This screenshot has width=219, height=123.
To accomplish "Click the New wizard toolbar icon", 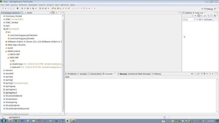I will point(3,8).
